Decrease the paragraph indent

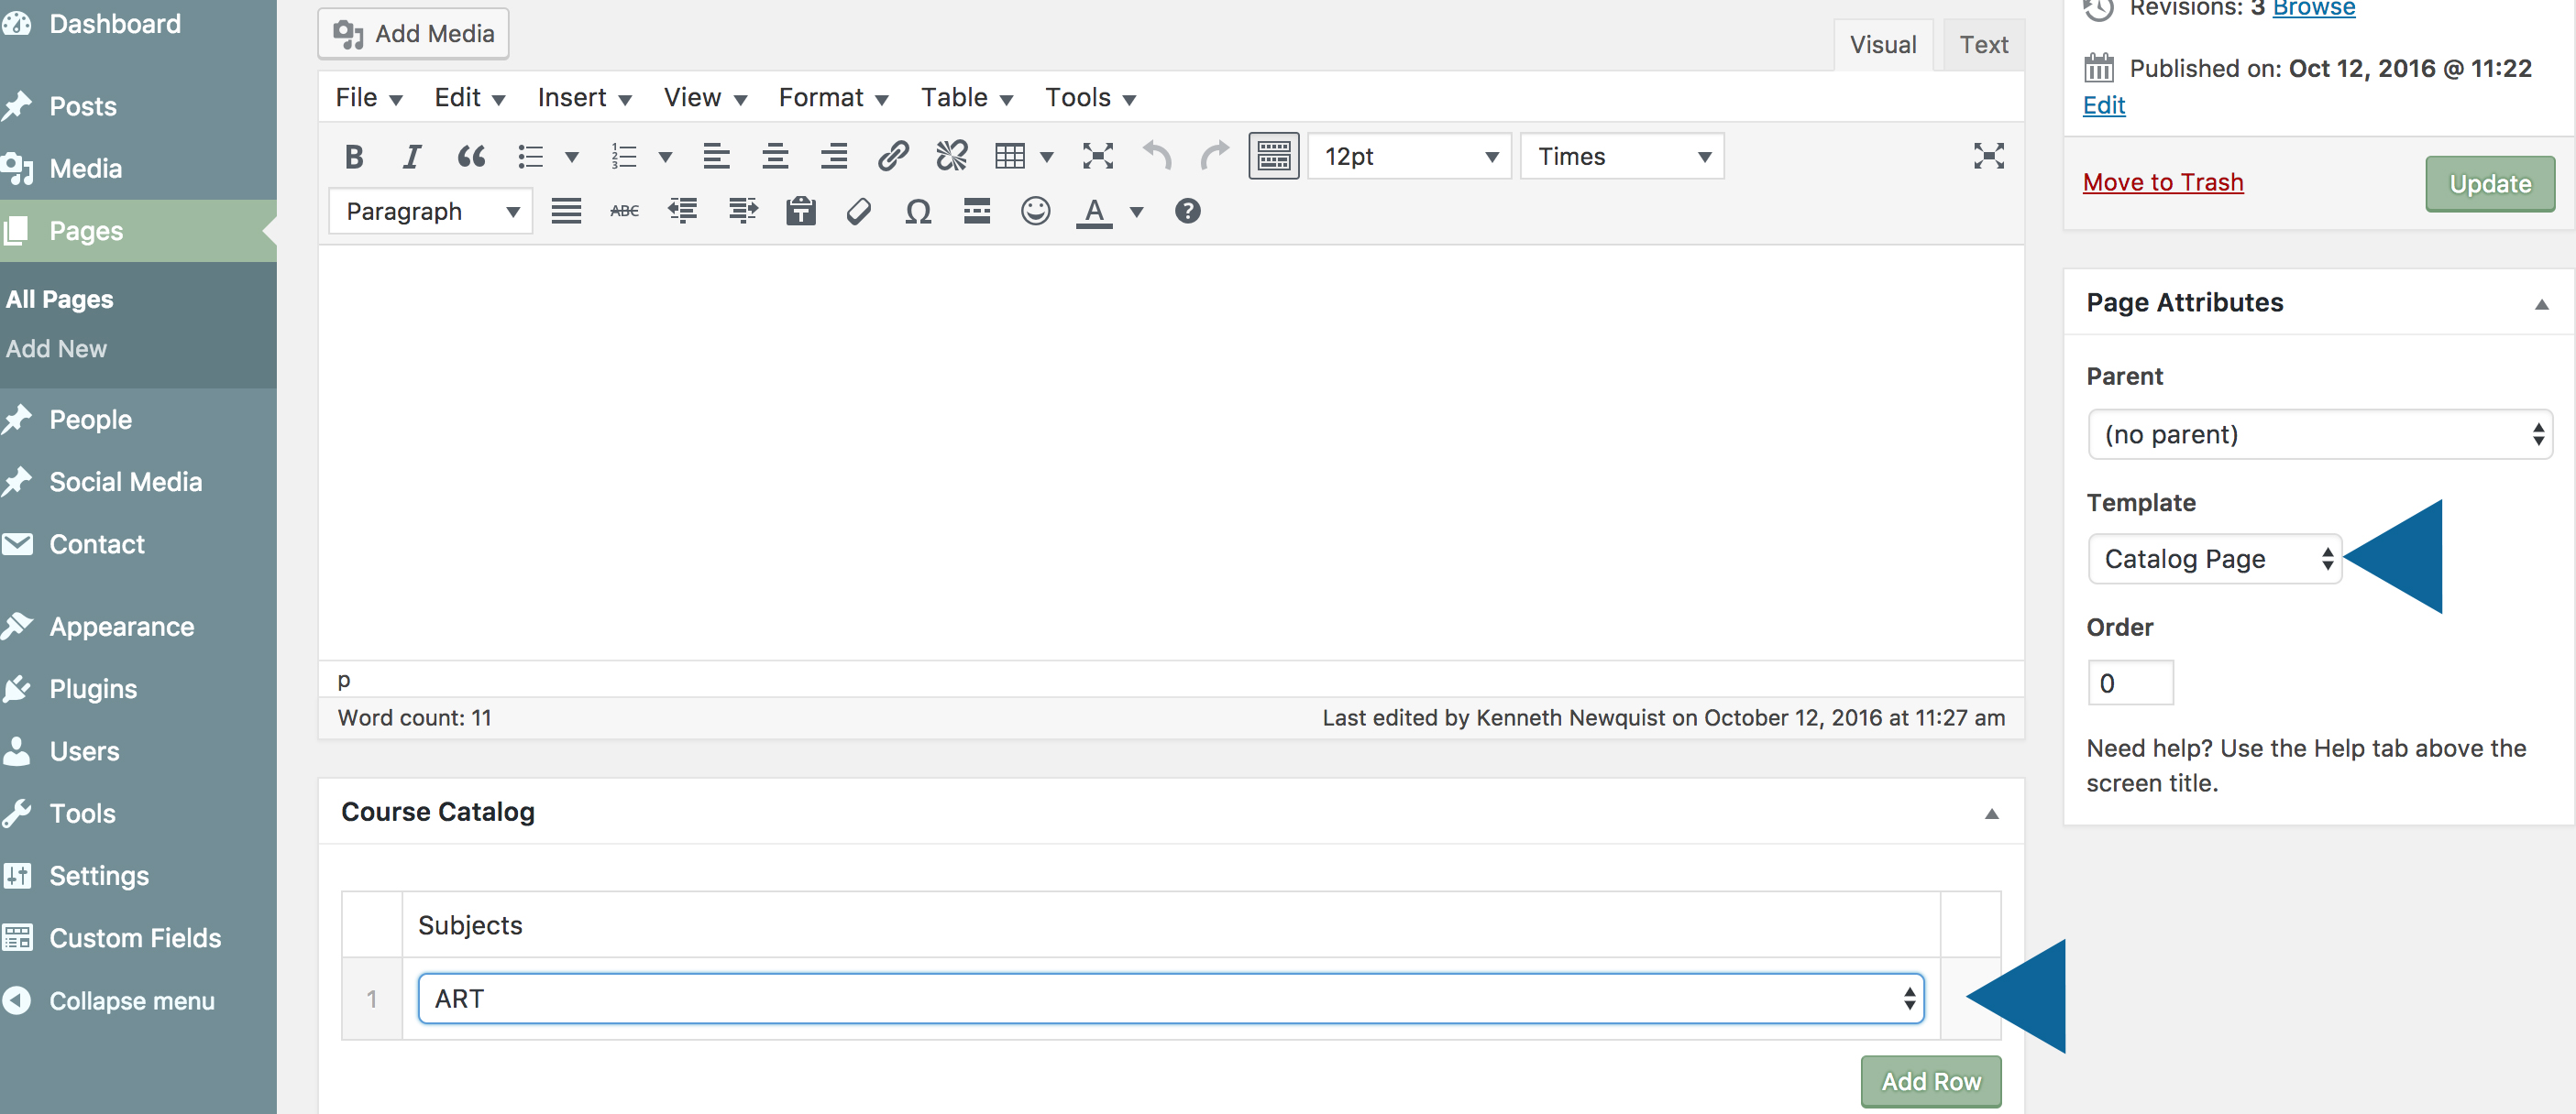pyautogui.click(x=683, y=211)
